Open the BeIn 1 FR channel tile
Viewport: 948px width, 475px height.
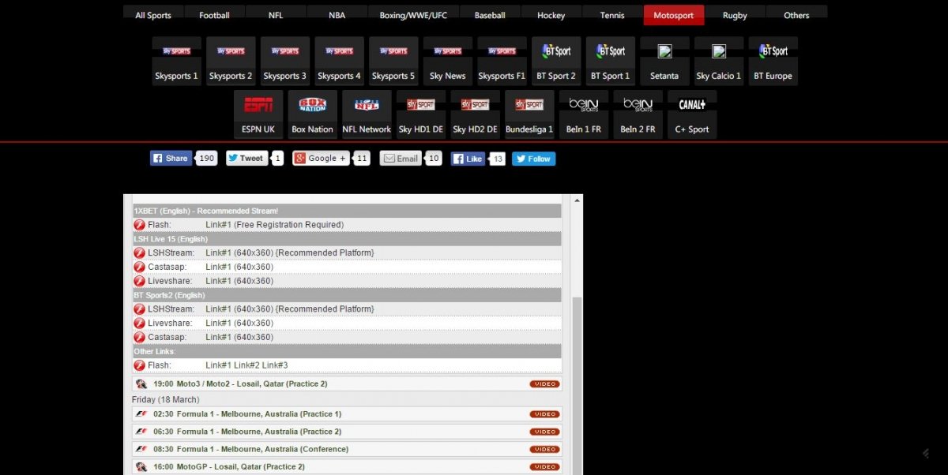coord(584,114)
